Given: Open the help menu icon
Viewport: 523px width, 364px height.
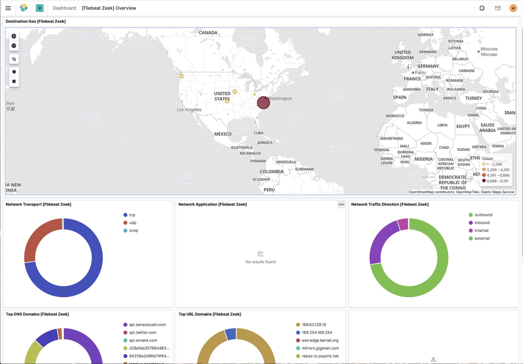Looking at the screenshot, I should [x=482, y=8].
